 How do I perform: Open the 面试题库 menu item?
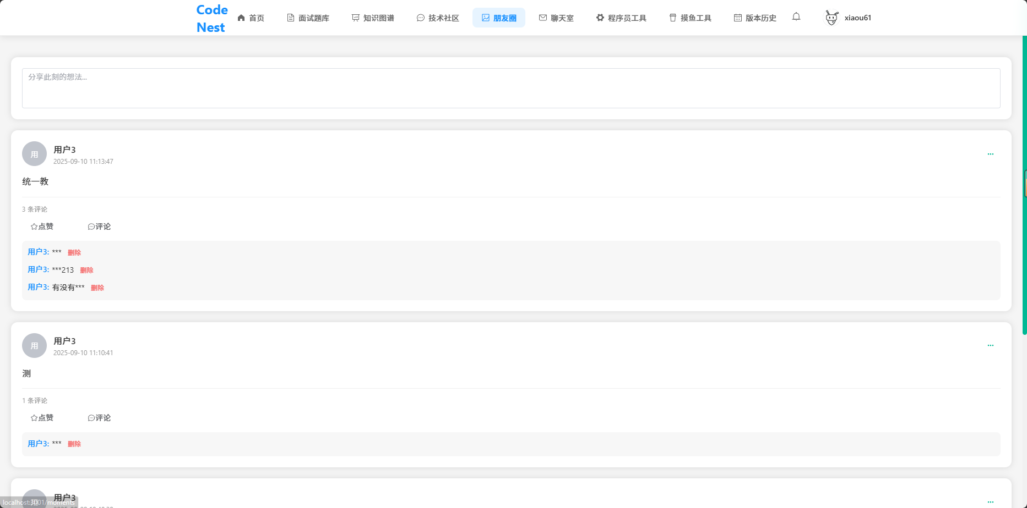click(x=308, y=18)
